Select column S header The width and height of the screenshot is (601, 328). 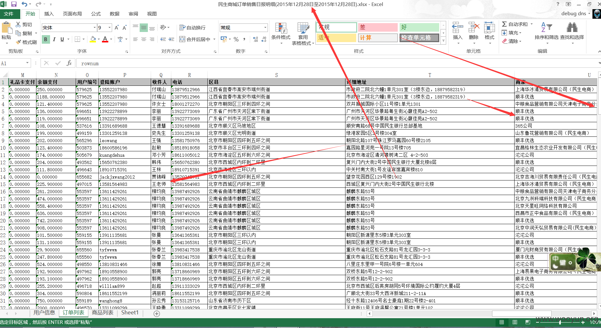tap(276, 75)
